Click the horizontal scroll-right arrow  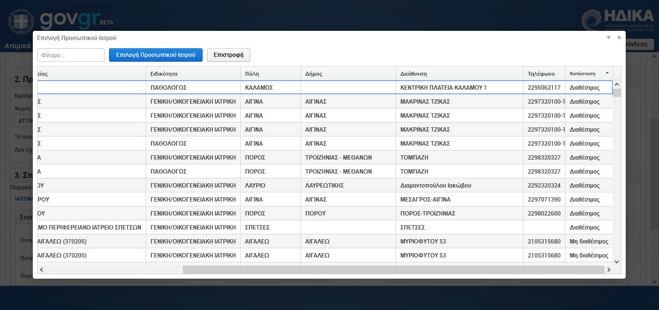pyautogui.click(x=609, y=270)
